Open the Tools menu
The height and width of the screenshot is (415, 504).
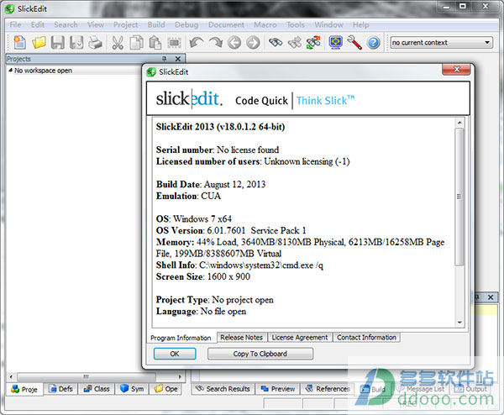296,24
